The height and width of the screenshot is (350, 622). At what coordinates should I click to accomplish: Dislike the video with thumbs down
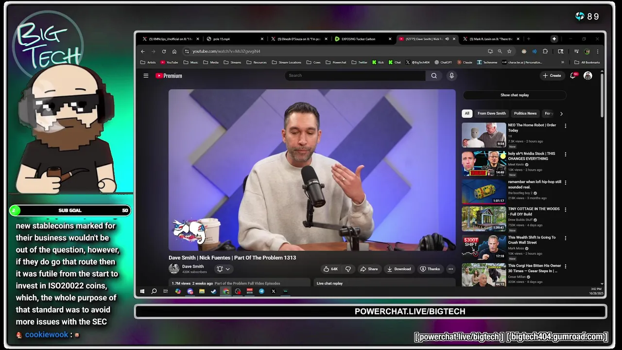[348, 269]
